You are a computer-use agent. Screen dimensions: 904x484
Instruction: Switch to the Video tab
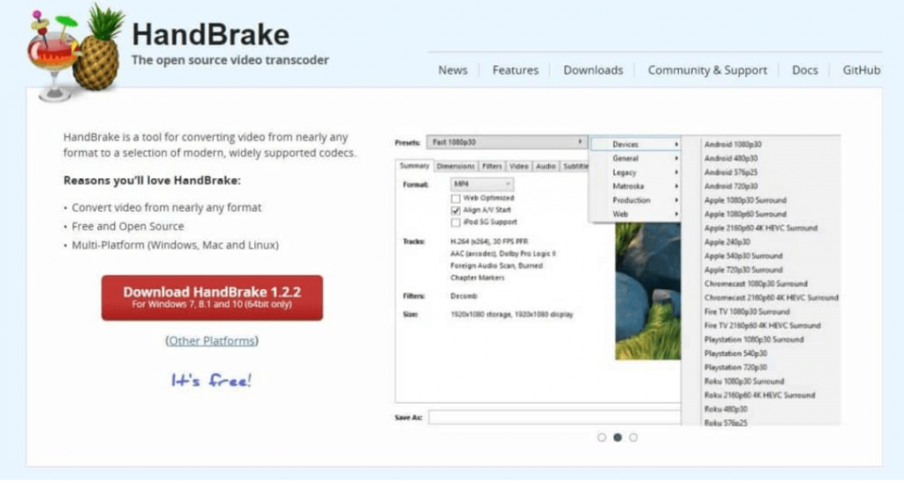519,167
